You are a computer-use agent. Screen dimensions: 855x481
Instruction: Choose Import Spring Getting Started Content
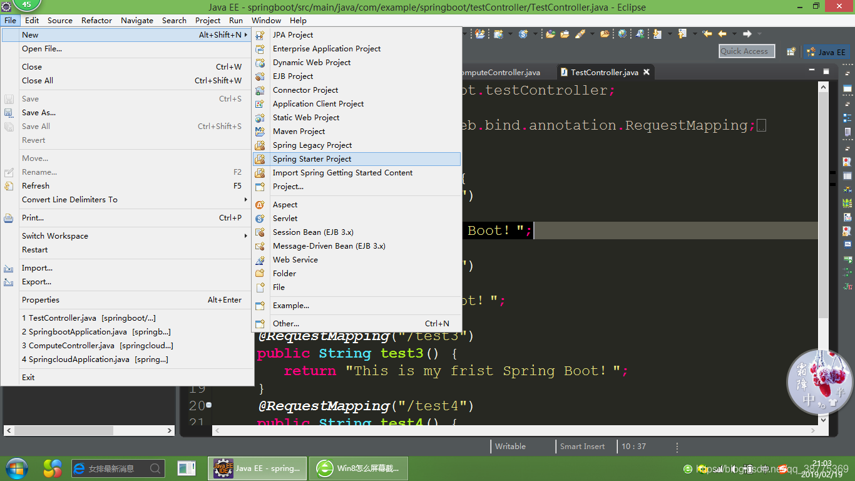357,173
